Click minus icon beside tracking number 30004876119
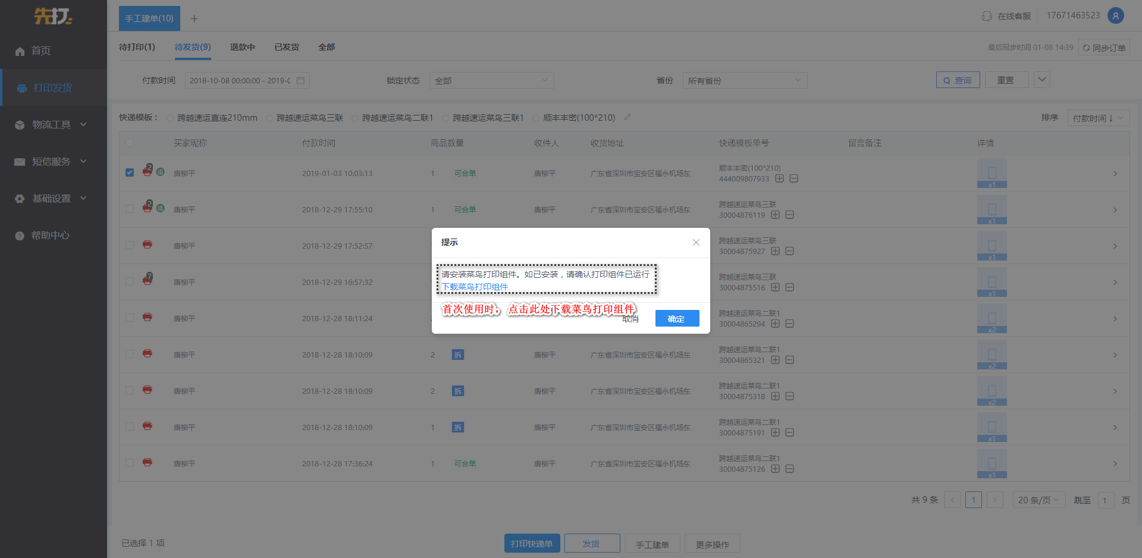The height and width of the screenshot is (558, 1142). [x=790, y=215]
